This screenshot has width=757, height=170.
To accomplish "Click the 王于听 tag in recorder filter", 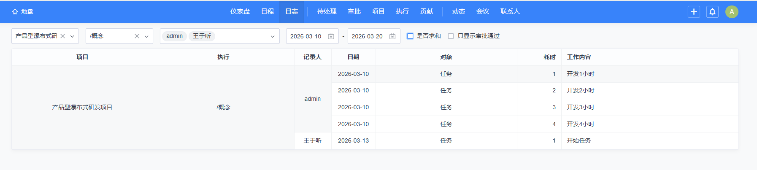I will pyautogui.click(x=202, y=36).
